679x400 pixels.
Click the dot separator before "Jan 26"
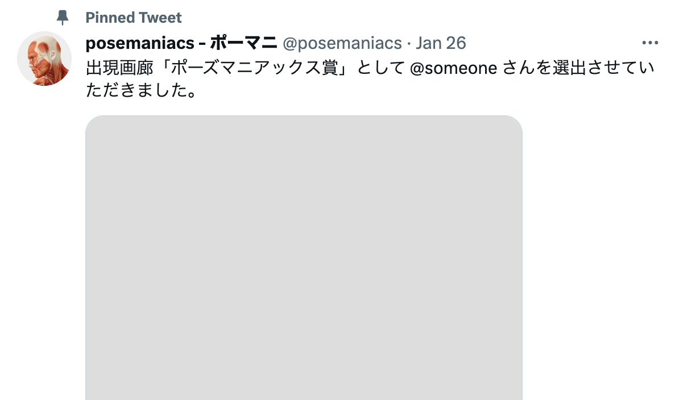click(409, 43)
